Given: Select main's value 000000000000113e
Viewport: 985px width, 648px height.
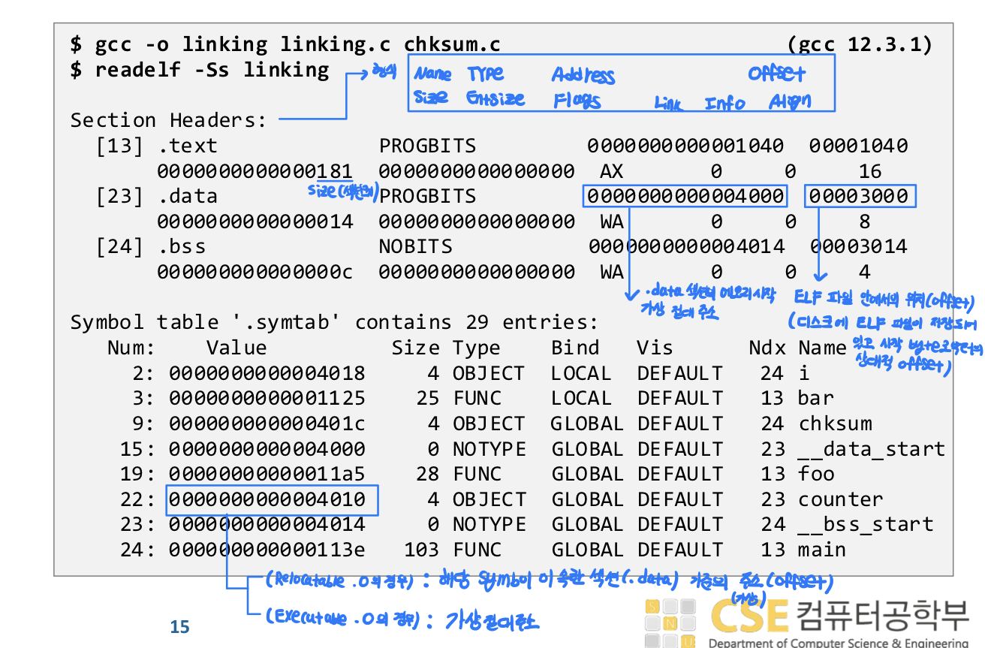Looking at the screenshot, I should click(267, 550).
